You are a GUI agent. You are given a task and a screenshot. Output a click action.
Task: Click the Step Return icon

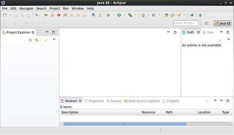[84, 15]
